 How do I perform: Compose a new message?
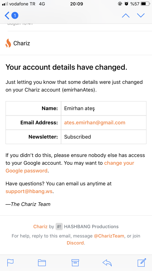[x=142, y=262]
